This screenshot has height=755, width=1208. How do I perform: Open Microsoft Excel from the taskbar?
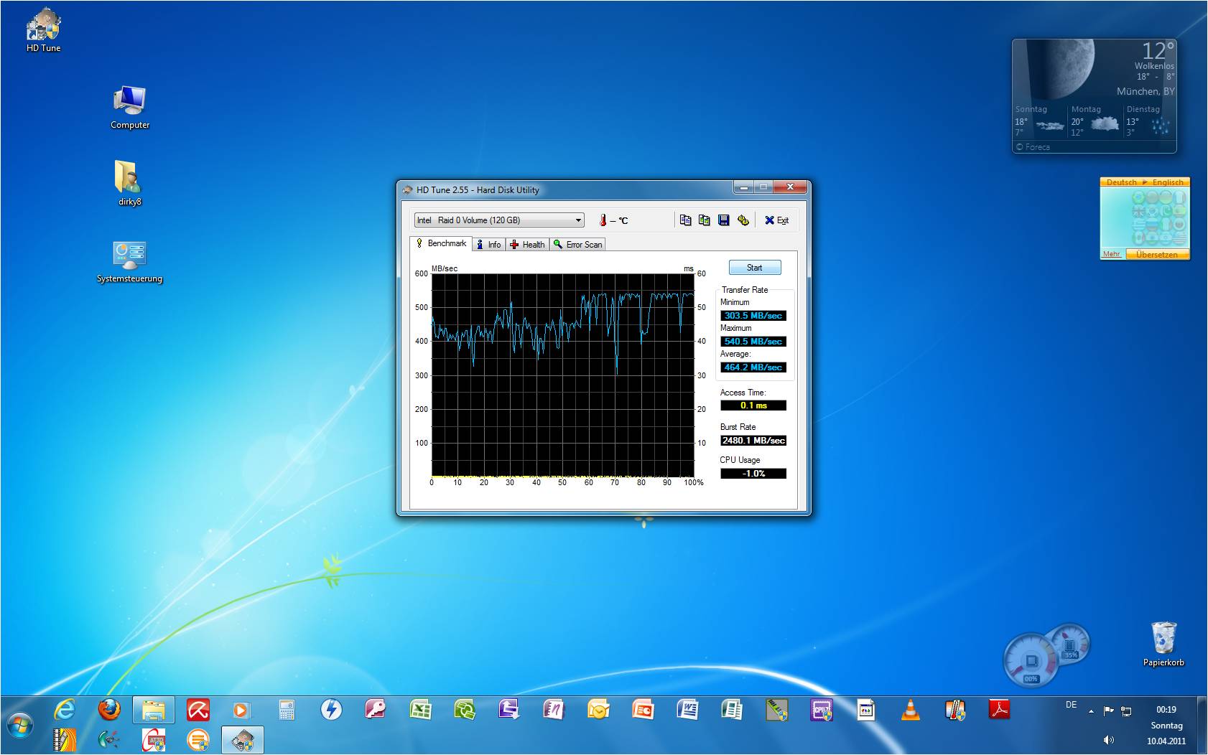click(420, 711)
